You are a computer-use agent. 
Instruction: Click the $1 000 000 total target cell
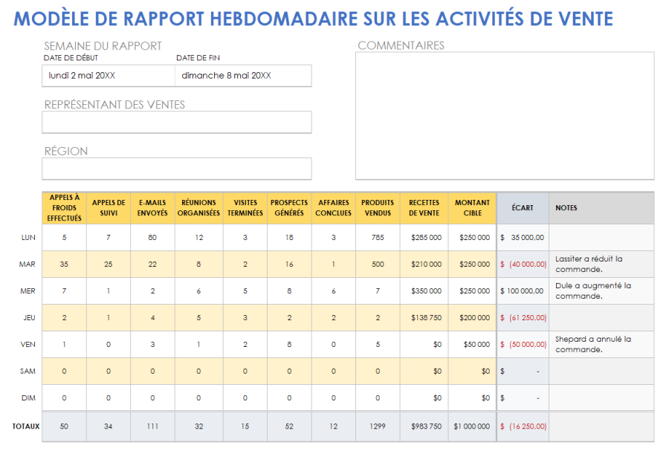click(471, 426)
